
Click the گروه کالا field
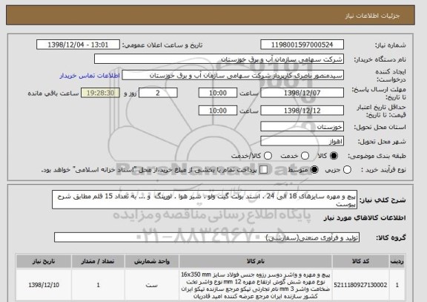pos(207,237)
